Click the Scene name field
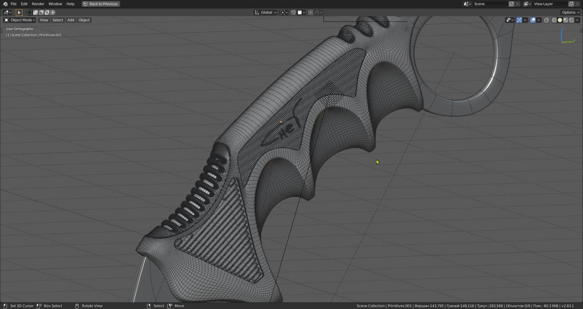This screenshot has height=309, width=583. pyautogui.click(x=490, y=4)
